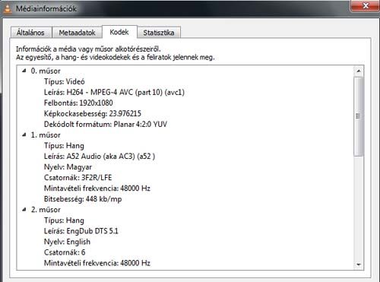Click the scrollbar down arrow

(359, 265)
